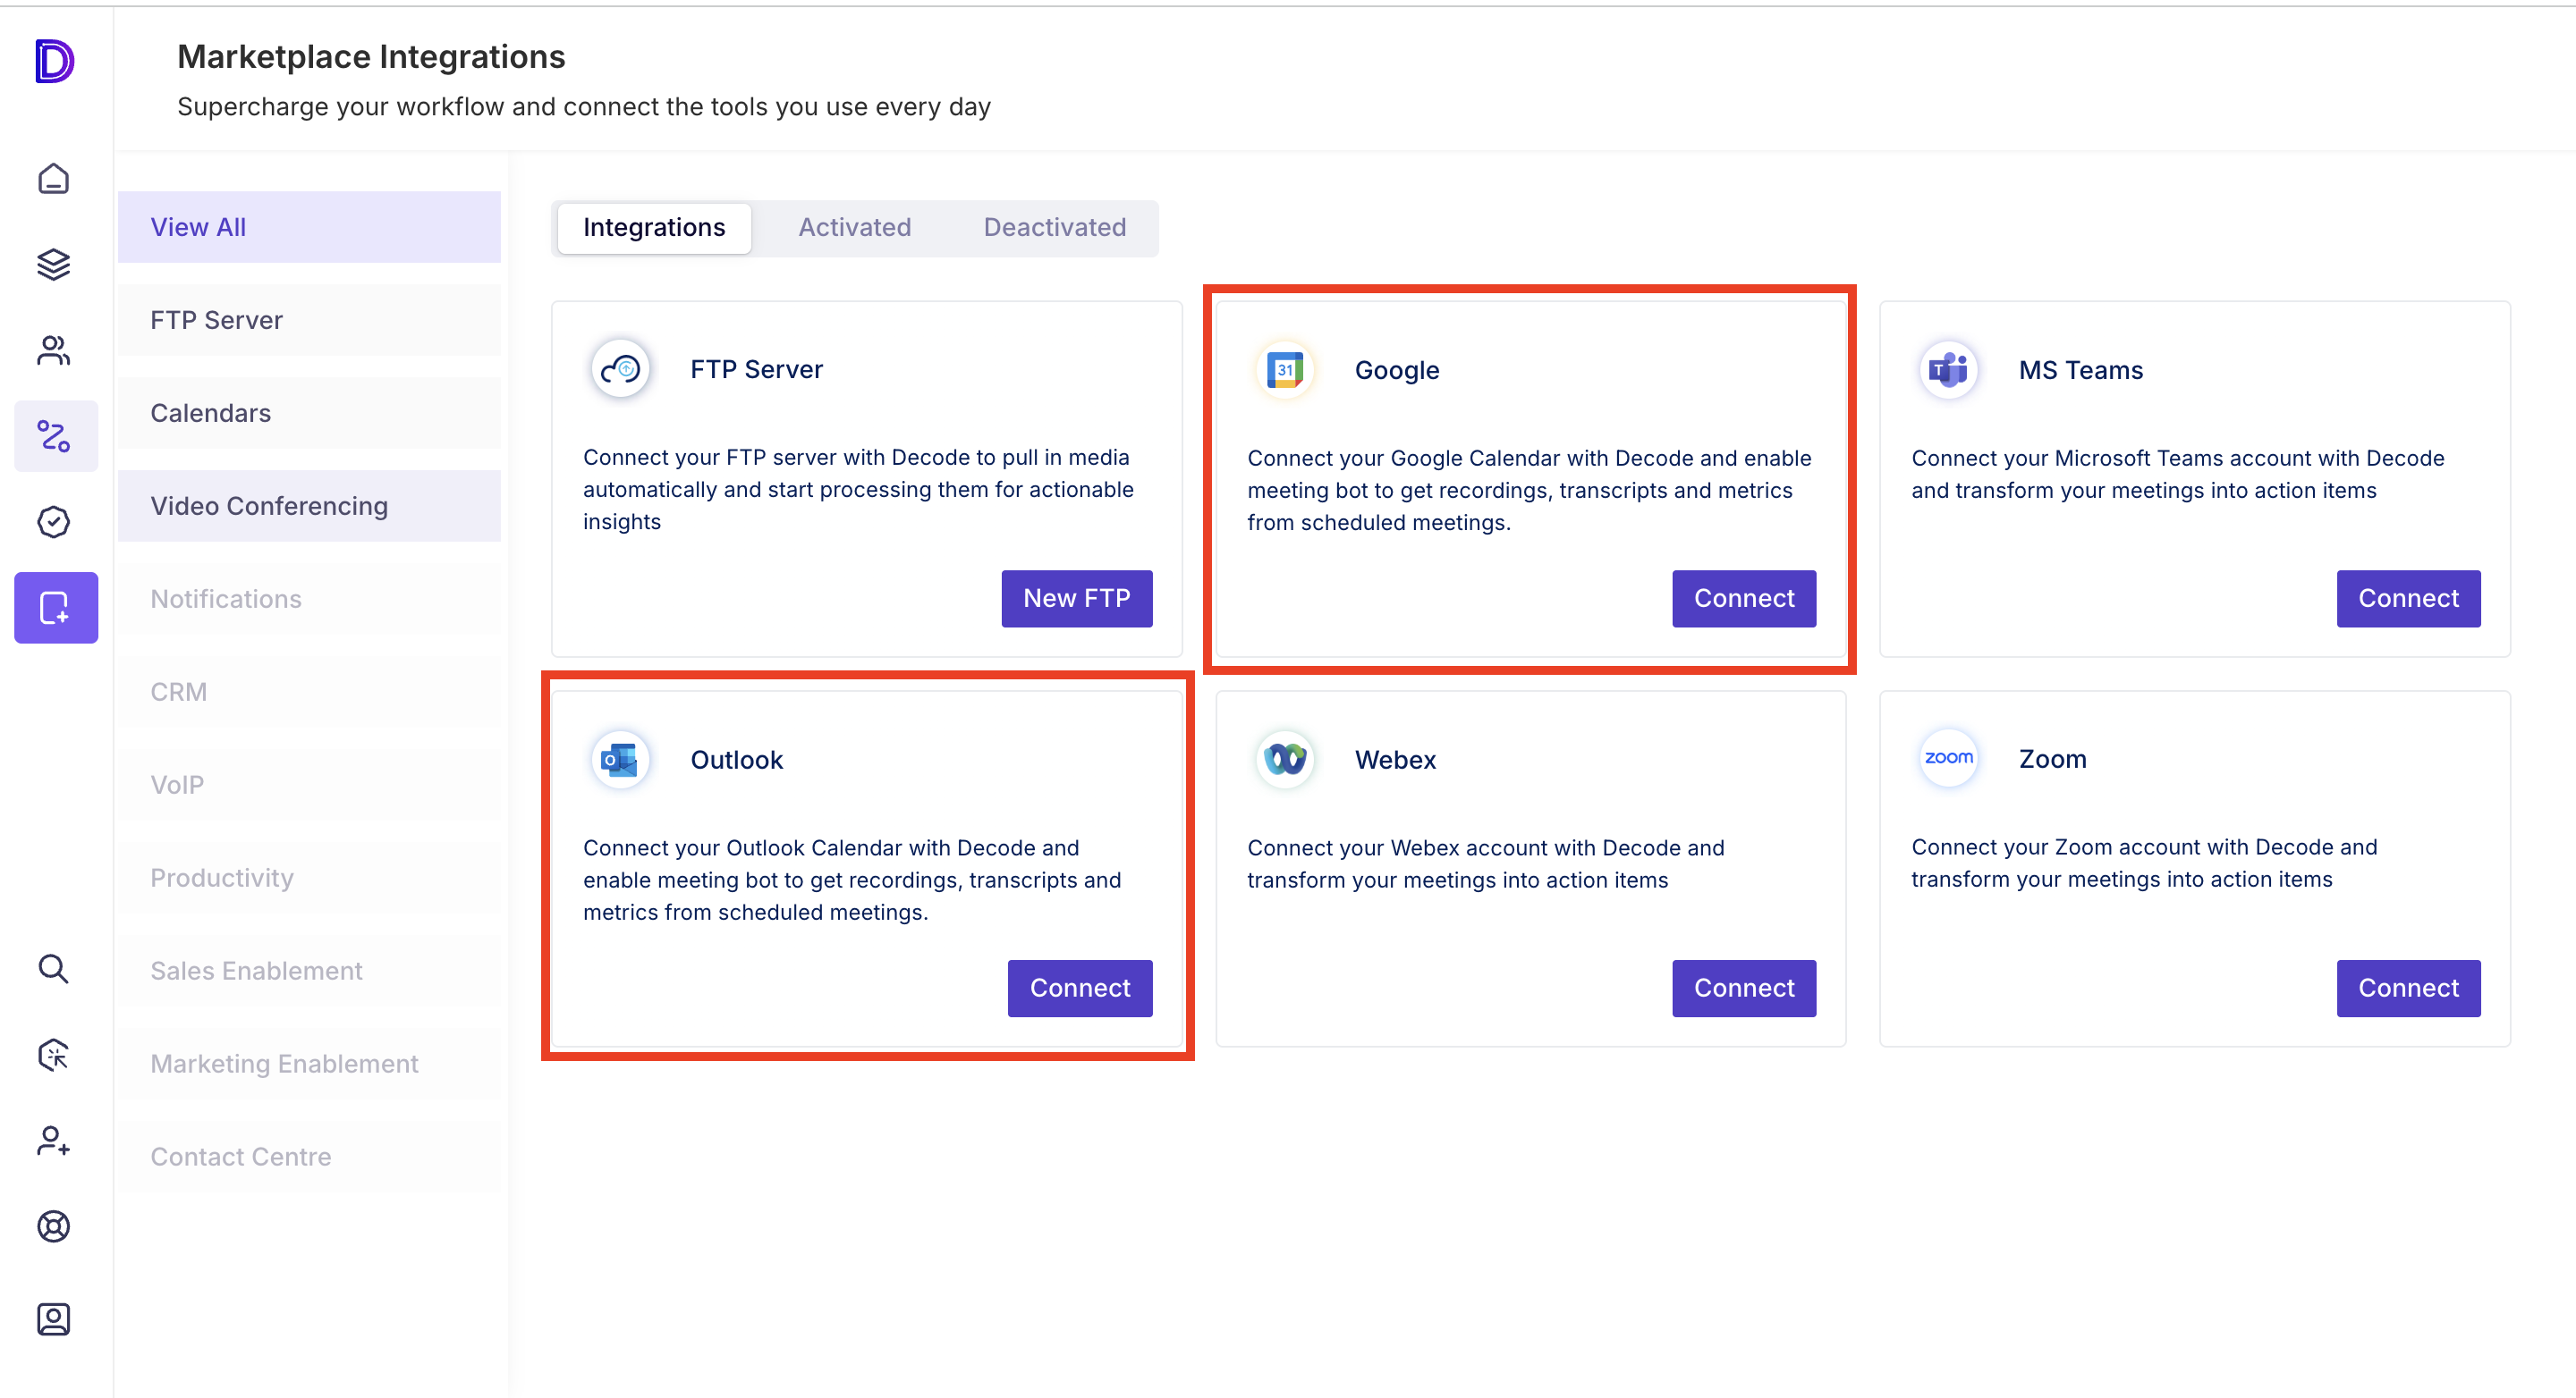Click the Google card title

click(1397, 371)
